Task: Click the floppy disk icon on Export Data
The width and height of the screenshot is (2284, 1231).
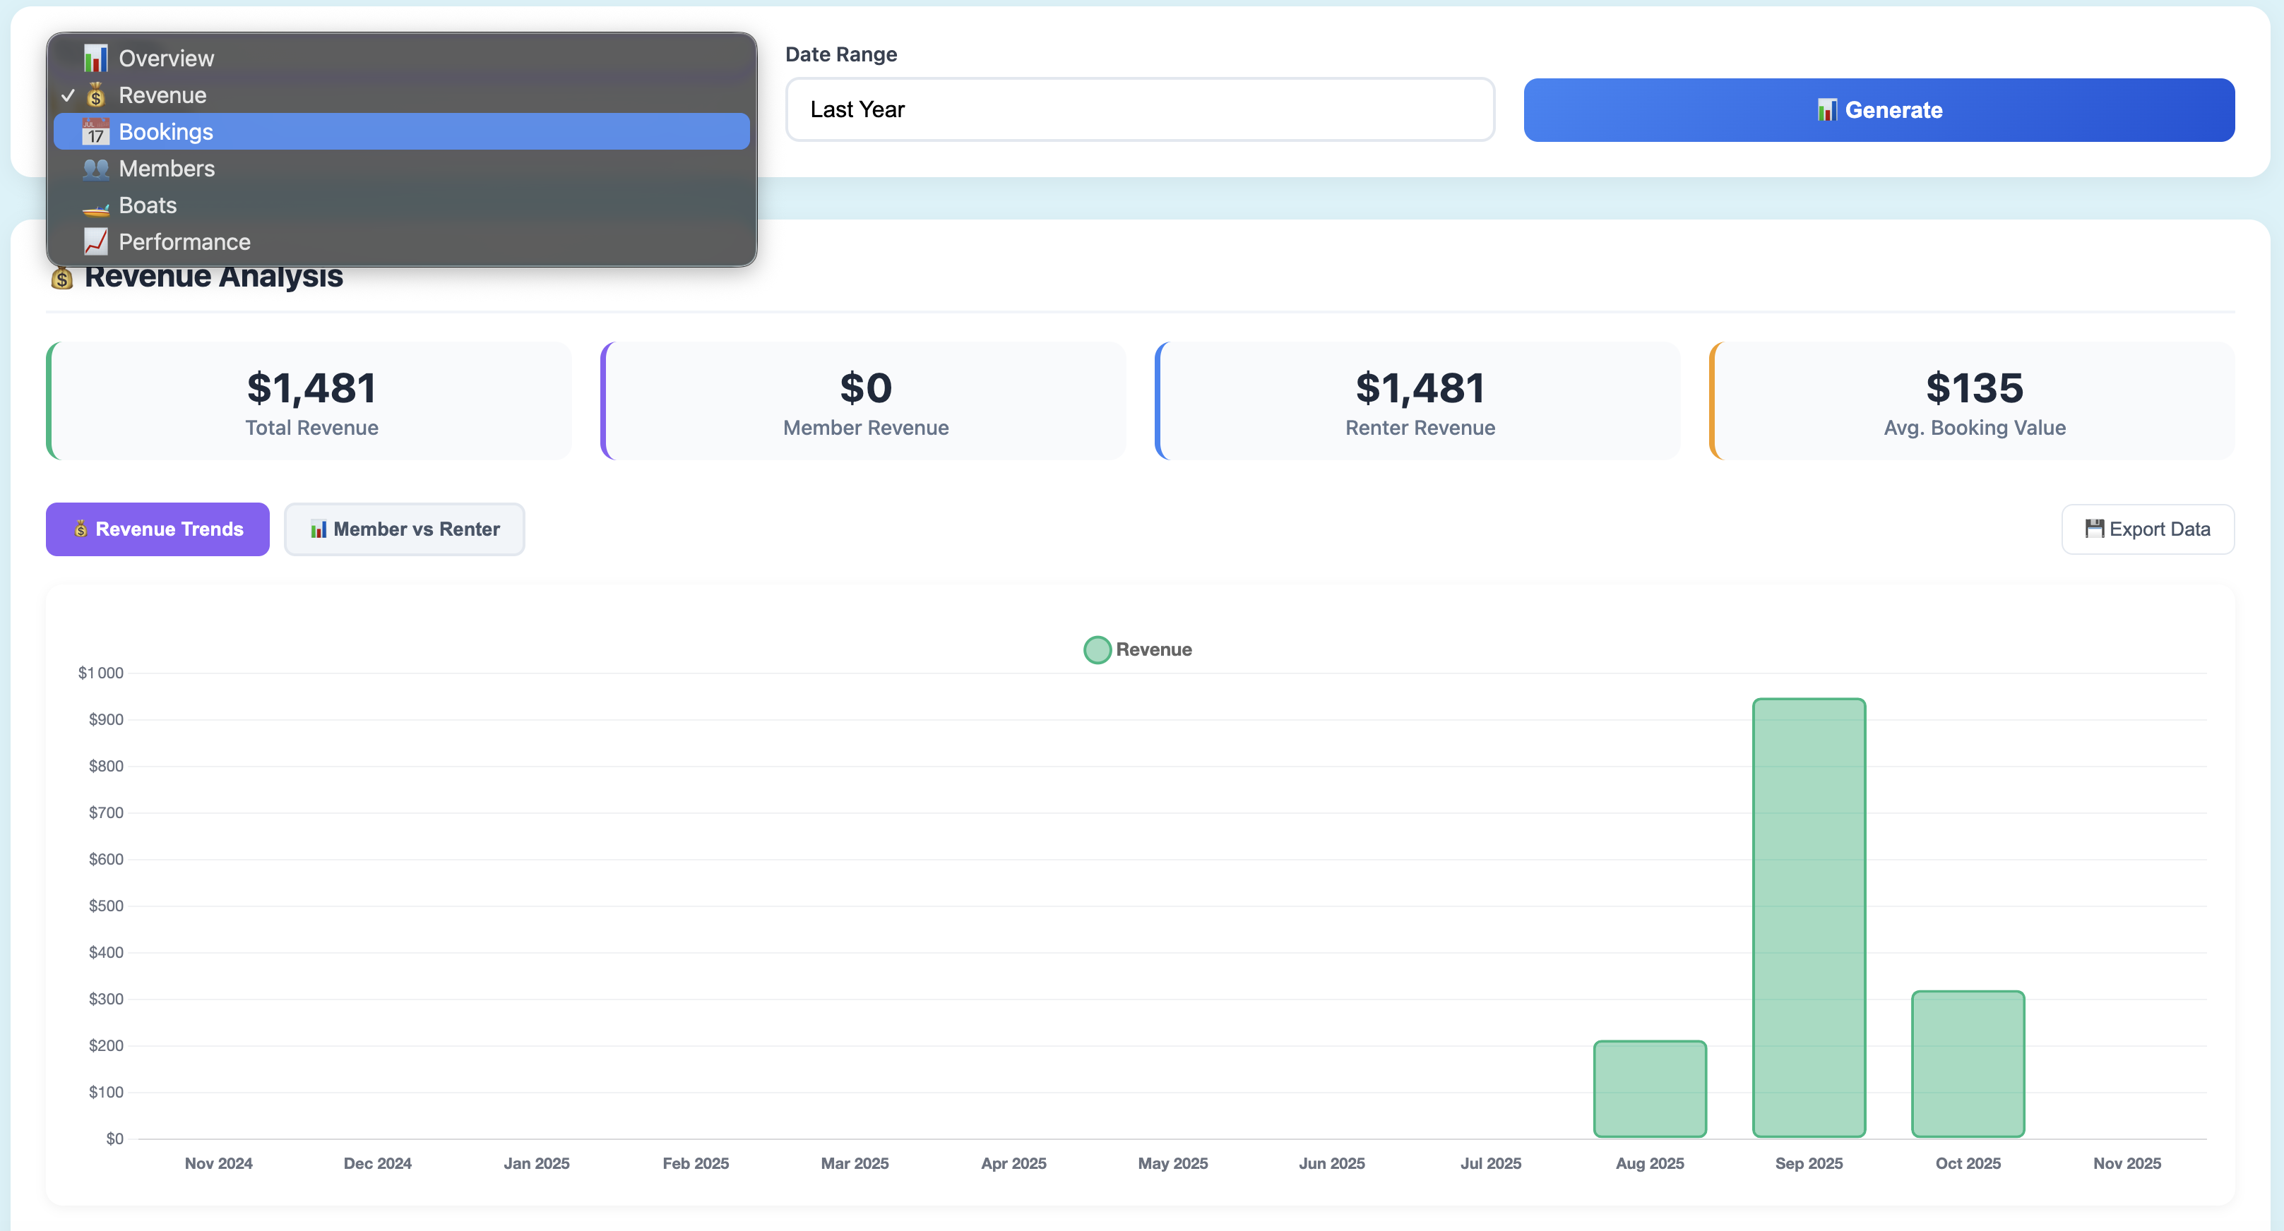Action: 2094,528
